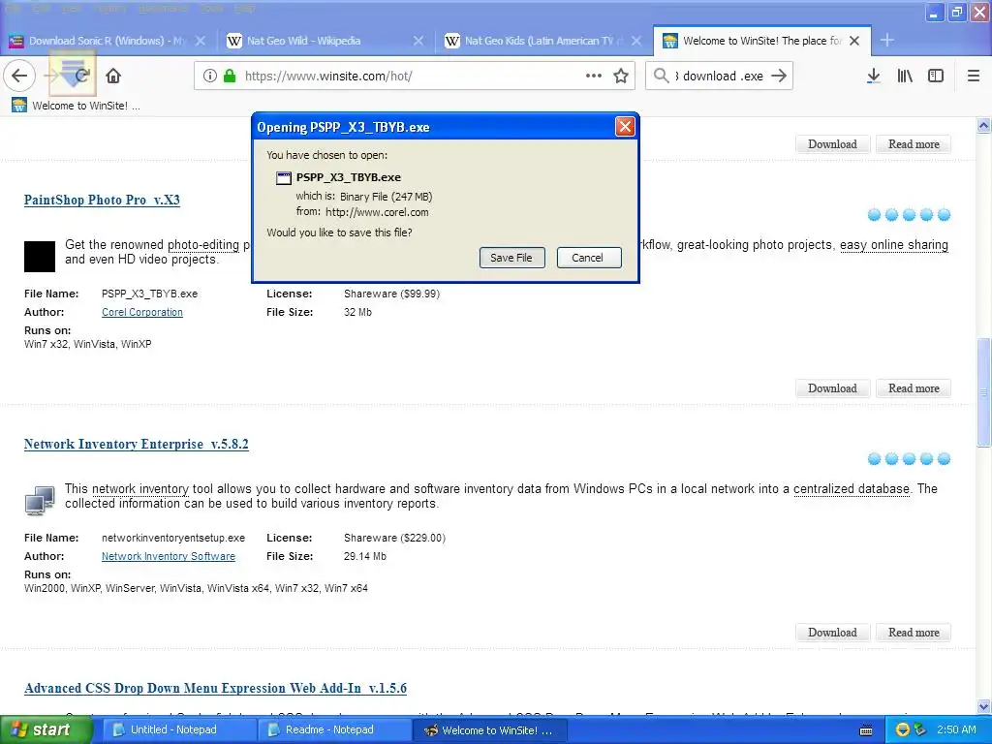
Task: Open the Library icon in toolbar
Action: pos(905,76)
